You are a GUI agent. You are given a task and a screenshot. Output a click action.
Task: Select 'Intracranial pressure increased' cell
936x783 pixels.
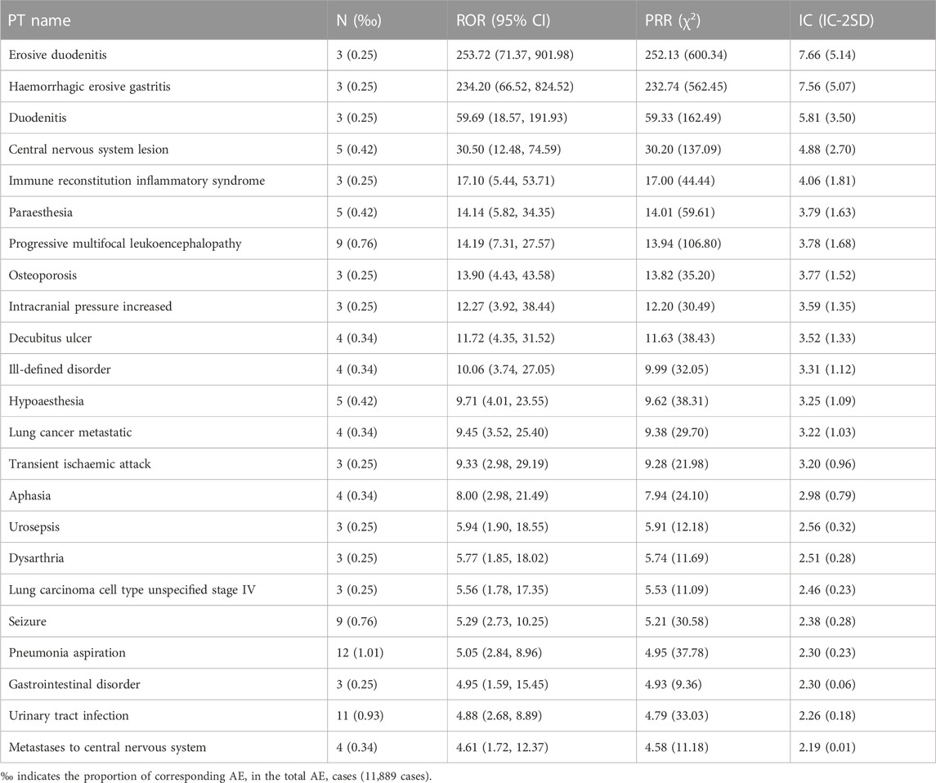click(90, 306)
